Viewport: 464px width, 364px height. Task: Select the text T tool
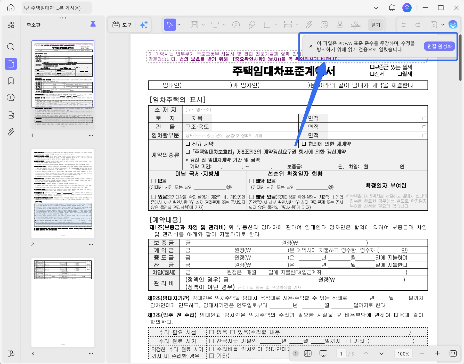(215, 25)
